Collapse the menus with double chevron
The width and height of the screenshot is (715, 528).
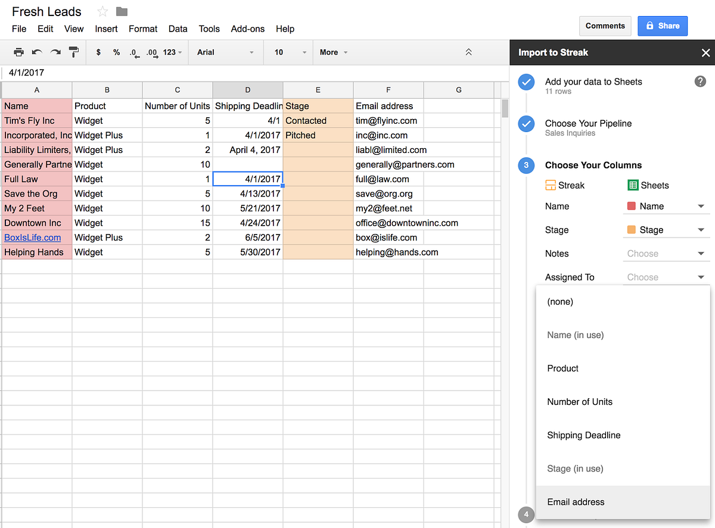(x=468, y=52)
